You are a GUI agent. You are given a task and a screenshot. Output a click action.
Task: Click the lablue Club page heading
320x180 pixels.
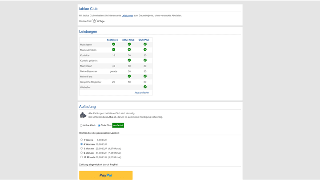(x=88, y=9)
